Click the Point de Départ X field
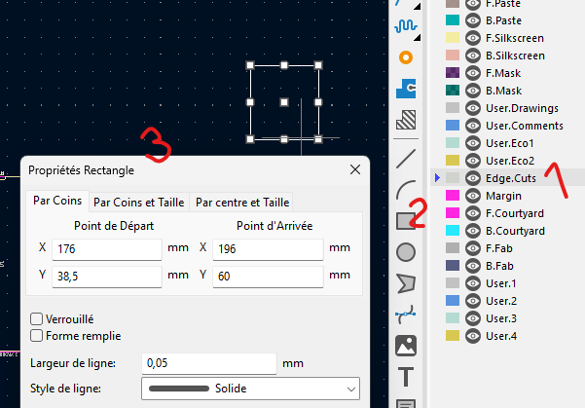Image resolution: width=585 pixels, height=408 pixels. (107, 249)
